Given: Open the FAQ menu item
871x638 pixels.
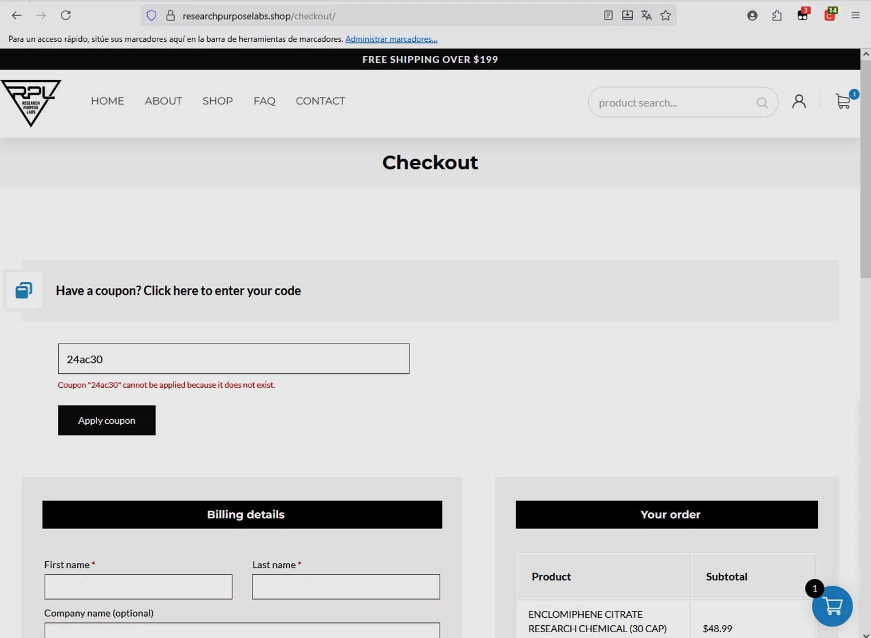Looking at the screenshot, I should pos(264,101).
